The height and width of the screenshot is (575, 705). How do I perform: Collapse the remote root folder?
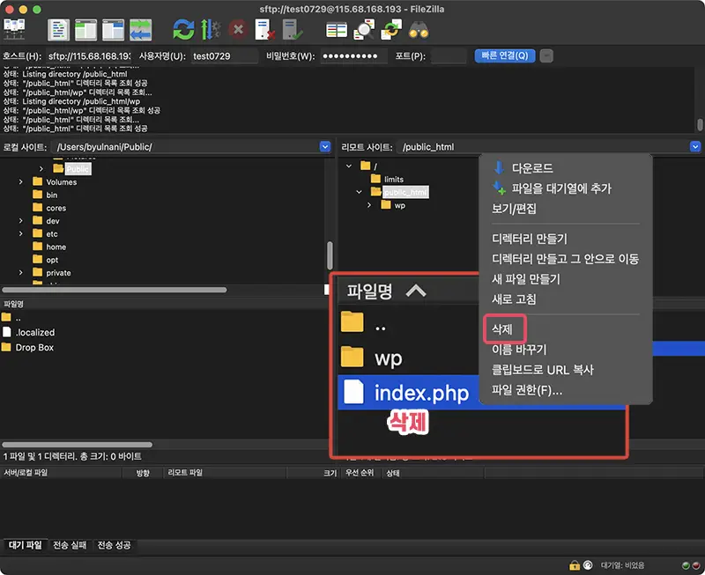[349, 166]
